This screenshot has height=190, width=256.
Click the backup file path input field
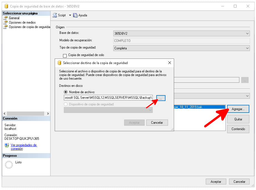[x=108, y=98]
